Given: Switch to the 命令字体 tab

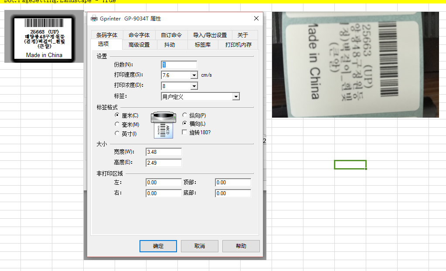Looking at the screenshot, I should point(139,35).
